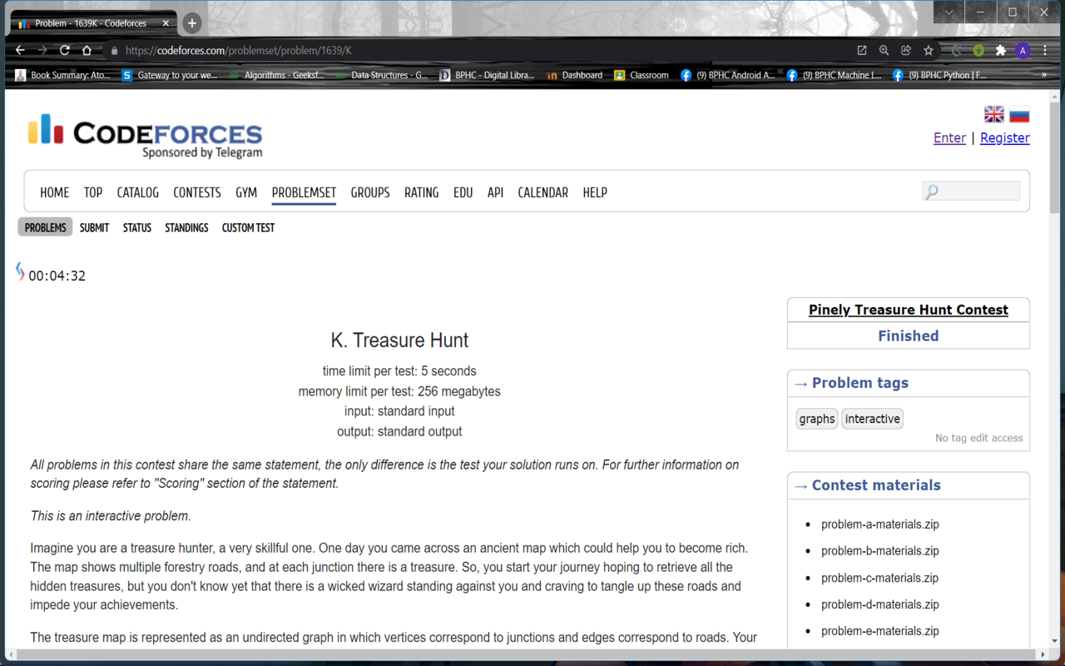Select the CUSTOM TEST sub-tab
The image size is (1065, 666).
248,227
